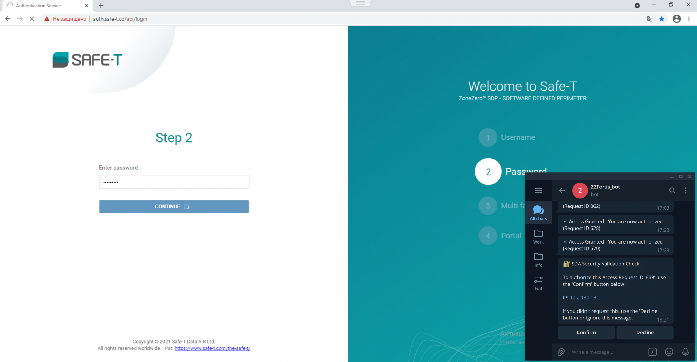Image resolution: width=697 pixels, height=362 pixels.
Task: Click the Step 2 heading
Action: pyautogui.click(x=174, y=138)
